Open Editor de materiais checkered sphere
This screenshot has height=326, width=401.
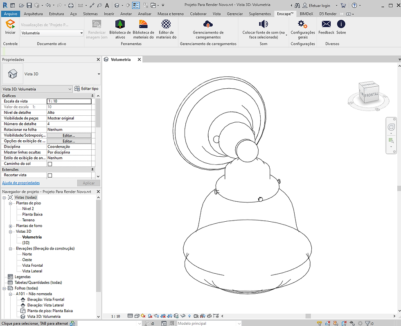(x=166, y=24)
